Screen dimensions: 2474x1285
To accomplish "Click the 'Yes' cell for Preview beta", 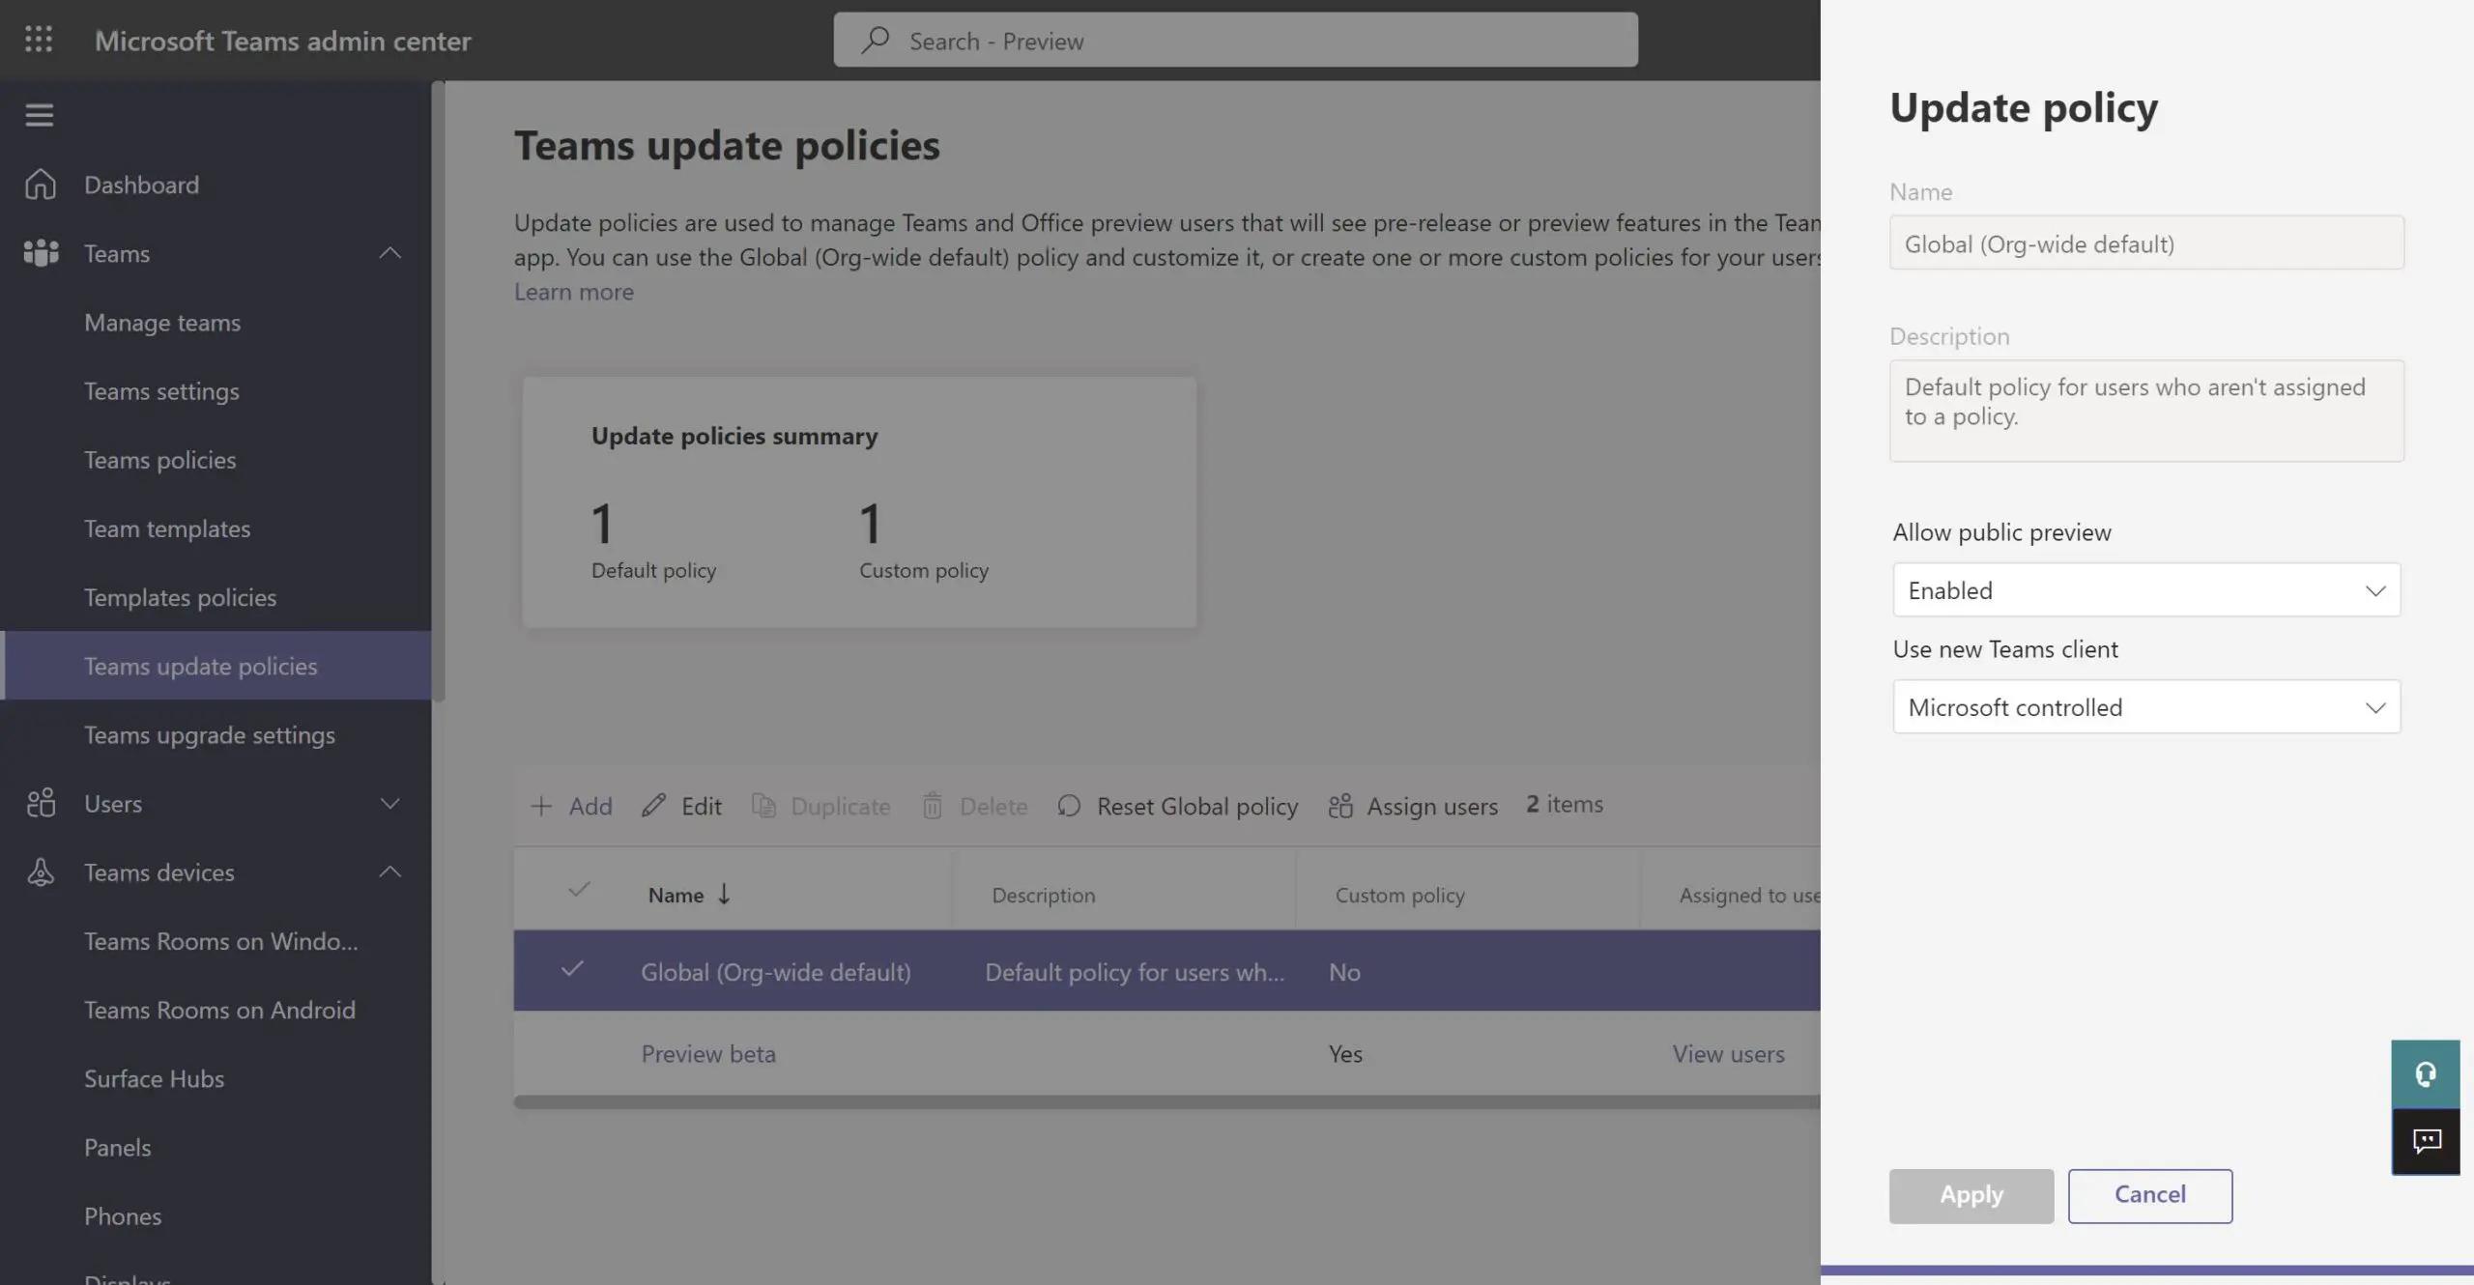I will point(1345,1053).
